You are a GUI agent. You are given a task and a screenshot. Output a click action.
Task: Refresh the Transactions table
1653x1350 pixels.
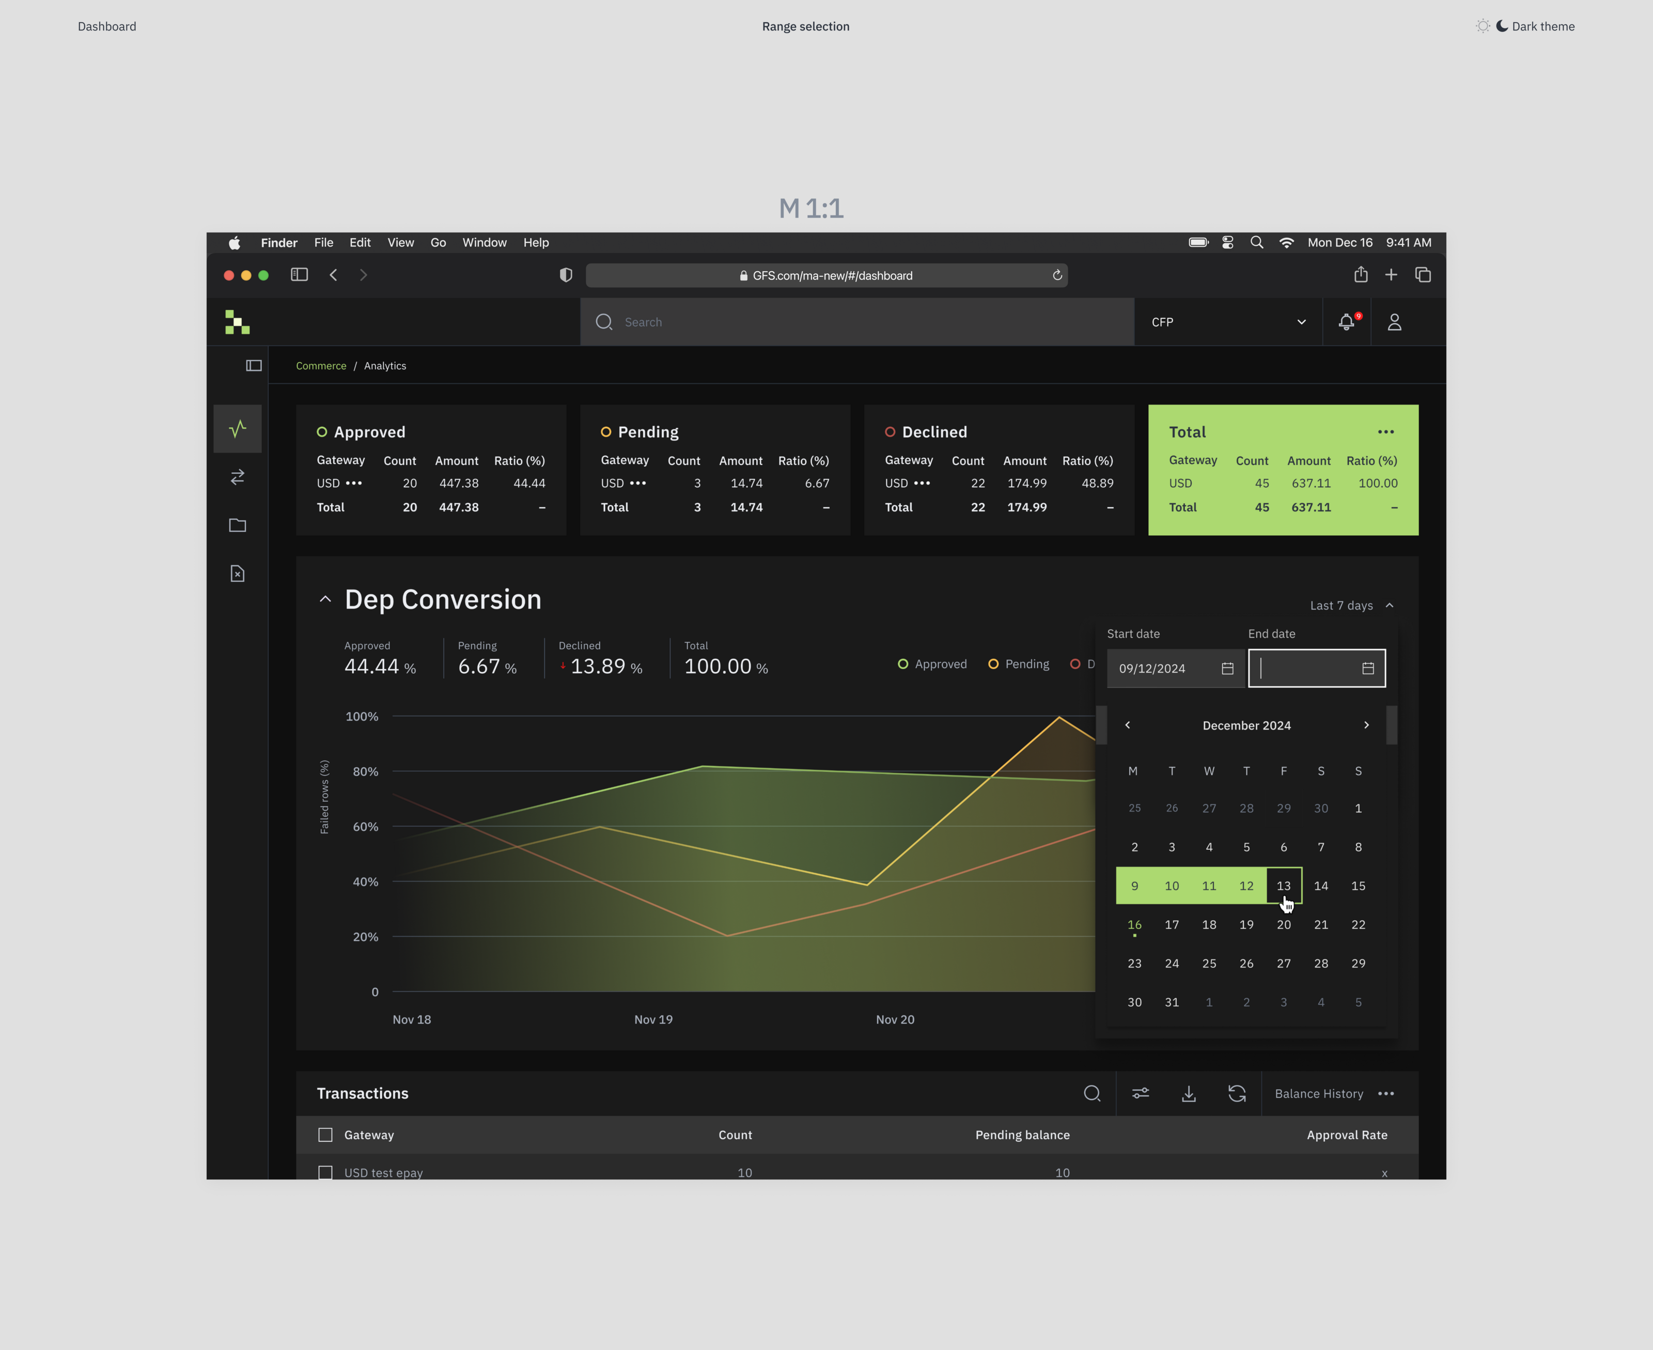[x=1236, y=1093]
